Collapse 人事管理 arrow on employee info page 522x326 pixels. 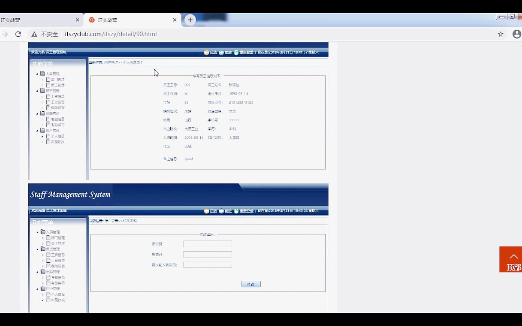point(37,74)
